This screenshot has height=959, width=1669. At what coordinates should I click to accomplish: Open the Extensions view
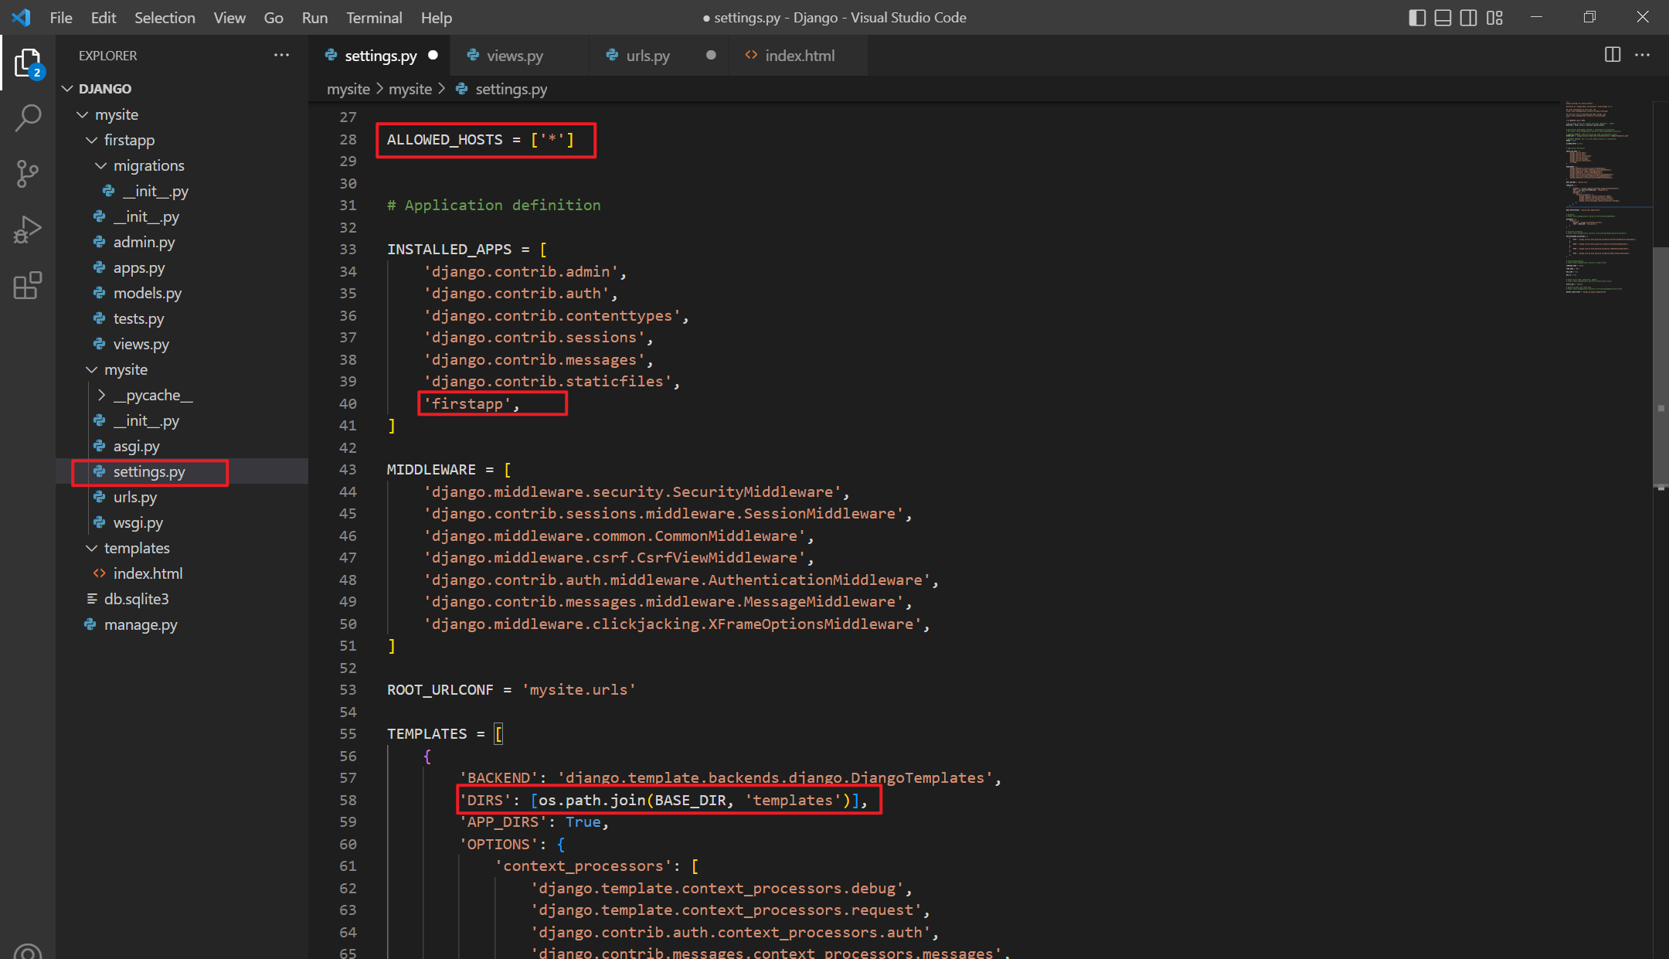click(x=28, y=286)
